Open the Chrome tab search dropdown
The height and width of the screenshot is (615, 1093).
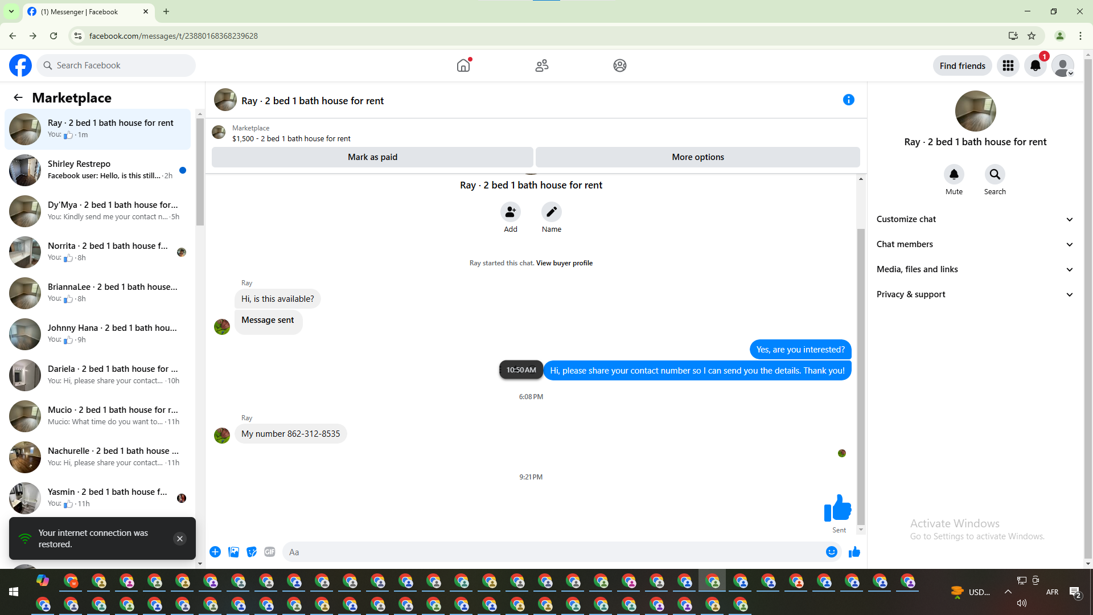11,11
